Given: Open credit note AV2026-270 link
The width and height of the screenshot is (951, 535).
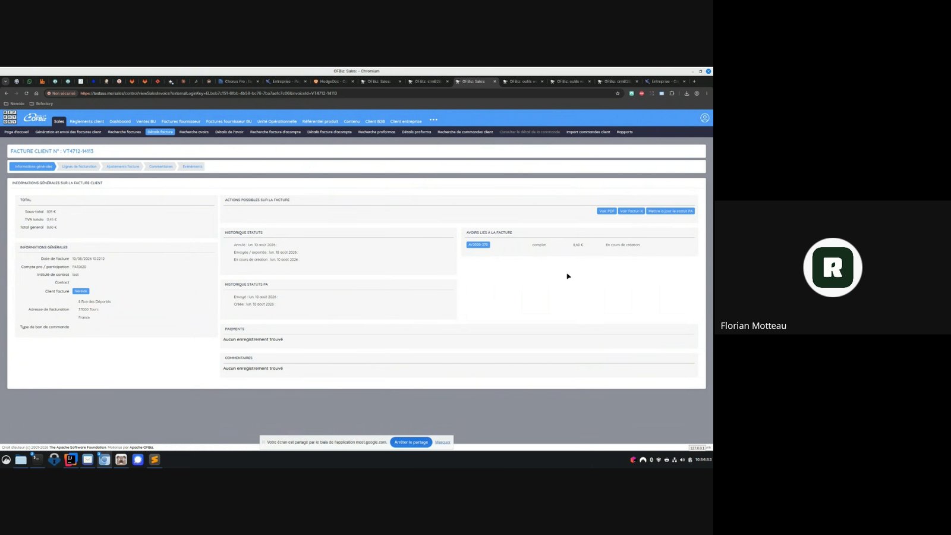Looking at the screenshot, I should (x=478, y=245).
